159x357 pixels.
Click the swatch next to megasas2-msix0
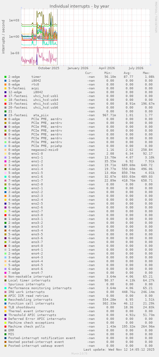coord(5,150)
